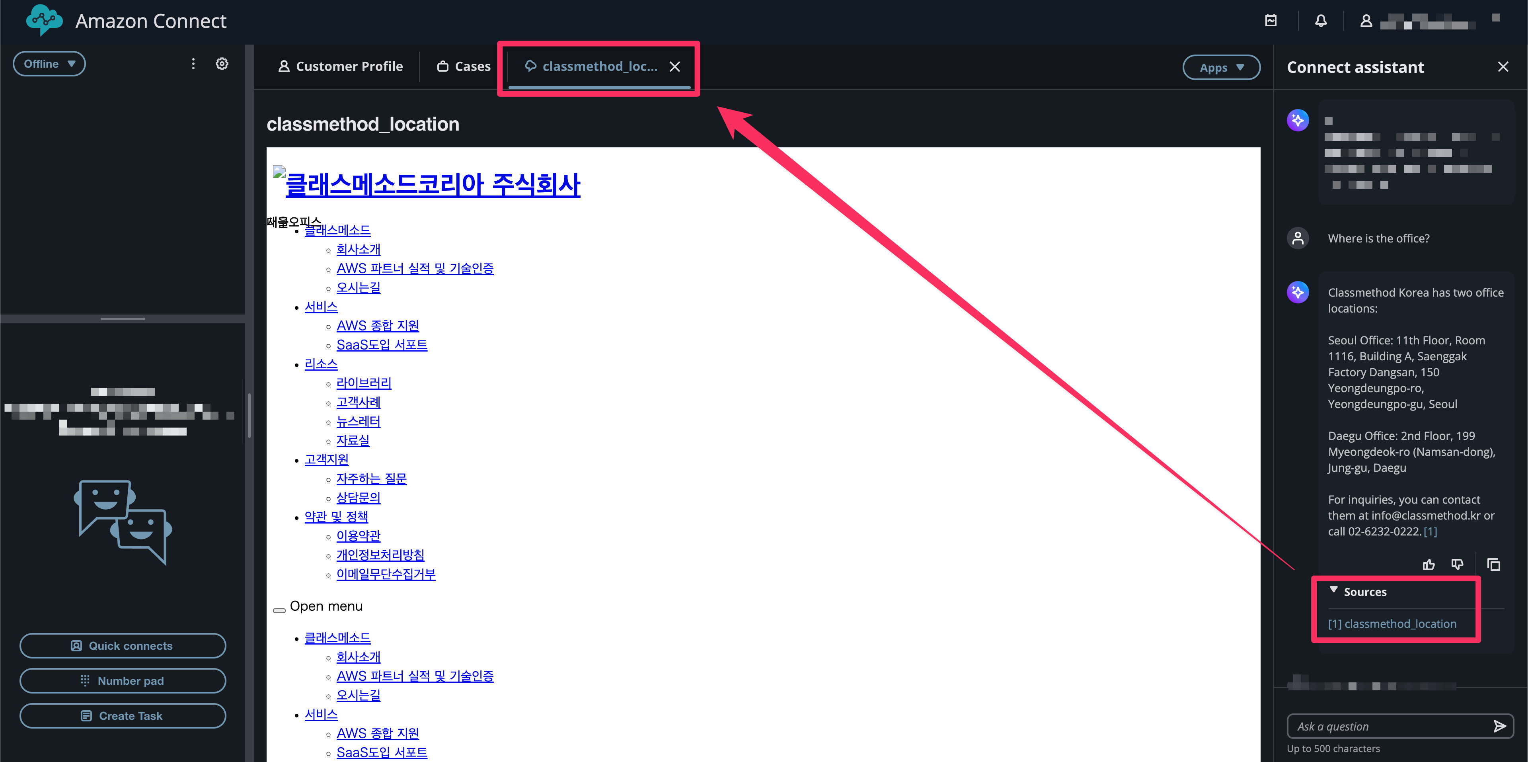Open the [1] classmethod_location source link
Viewport: 1528px width, 762px height.
click(x=1392, y=624)
